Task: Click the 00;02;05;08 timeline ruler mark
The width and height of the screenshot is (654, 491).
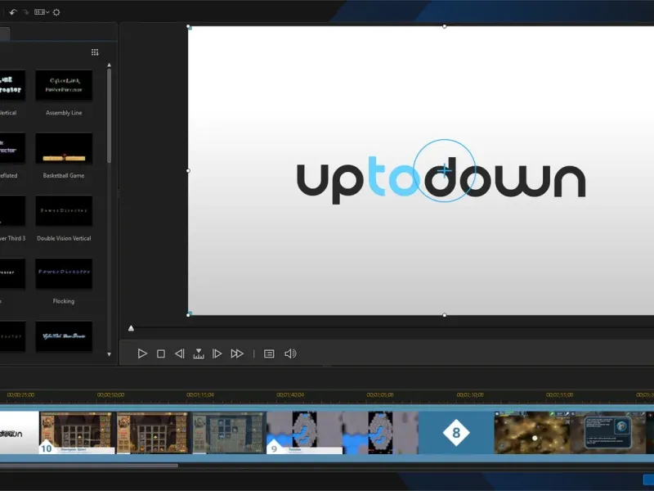Action: click(x=380, y=394)
